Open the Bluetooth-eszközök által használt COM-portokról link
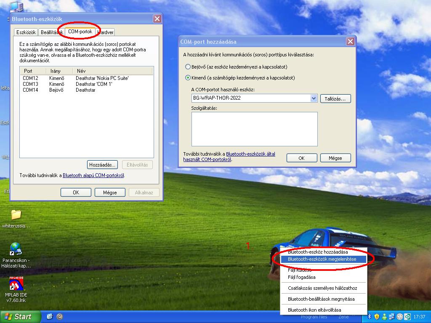The width and height of the screenshot is (431, 323). click(x=229, y=156)
